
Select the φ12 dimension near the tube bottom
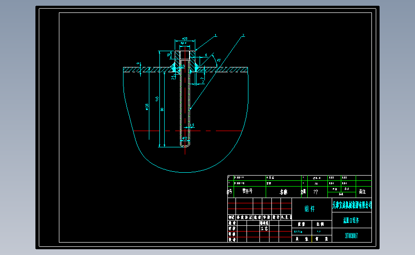pyautogui.click(x=185, y=138)
